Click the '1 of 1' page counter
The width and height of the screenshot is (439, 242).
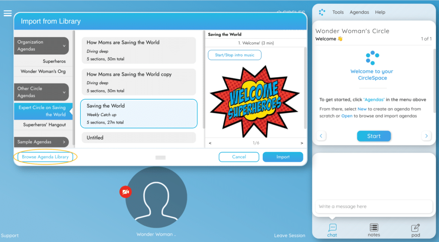coord(426,39)
